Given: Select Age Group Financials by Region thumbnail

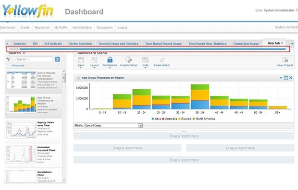Looking at the screenshot, I should (21, 105).
